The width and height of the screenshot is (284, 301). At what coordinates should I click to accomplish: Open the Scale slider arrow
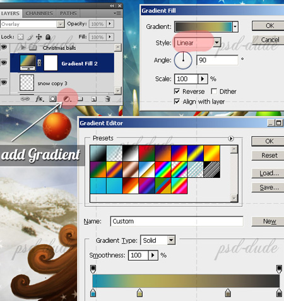coord(203,79)
